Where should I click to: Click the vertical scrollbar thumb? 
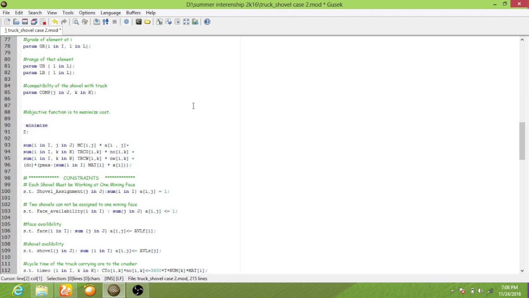[522, 141]
